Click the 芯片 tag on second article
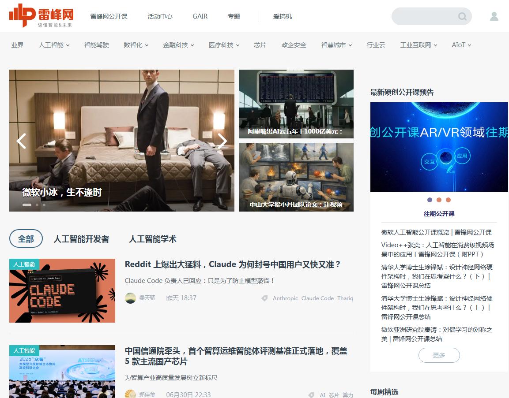This screenshot has width=509, height=398. pyautogui.click(x=334, y=395)
